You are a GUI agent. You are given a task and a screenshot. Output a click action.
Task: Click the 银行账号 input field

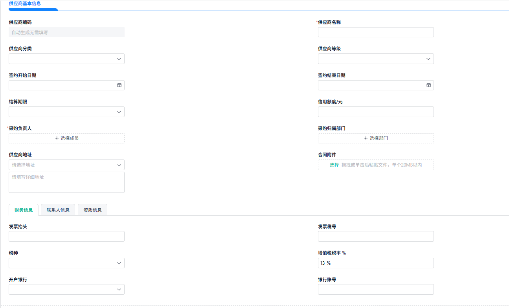(376, 290)
